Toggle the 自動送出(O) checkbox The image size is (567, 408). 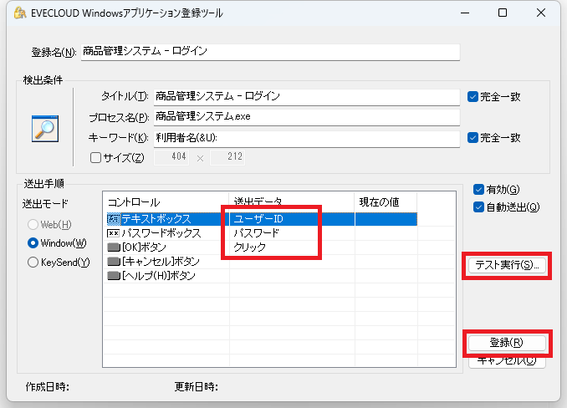pos(478,207)
